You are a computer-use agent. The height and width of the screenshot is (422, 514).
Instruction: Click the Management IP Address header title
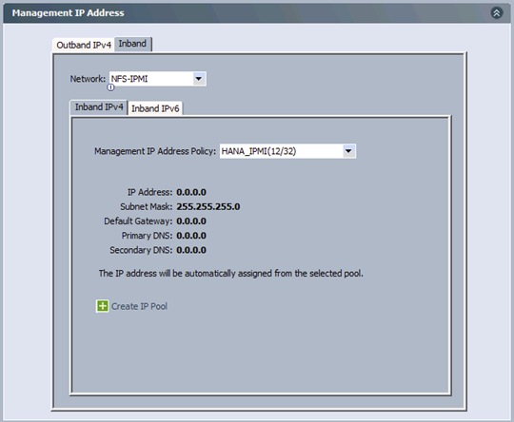click(69, 12)
